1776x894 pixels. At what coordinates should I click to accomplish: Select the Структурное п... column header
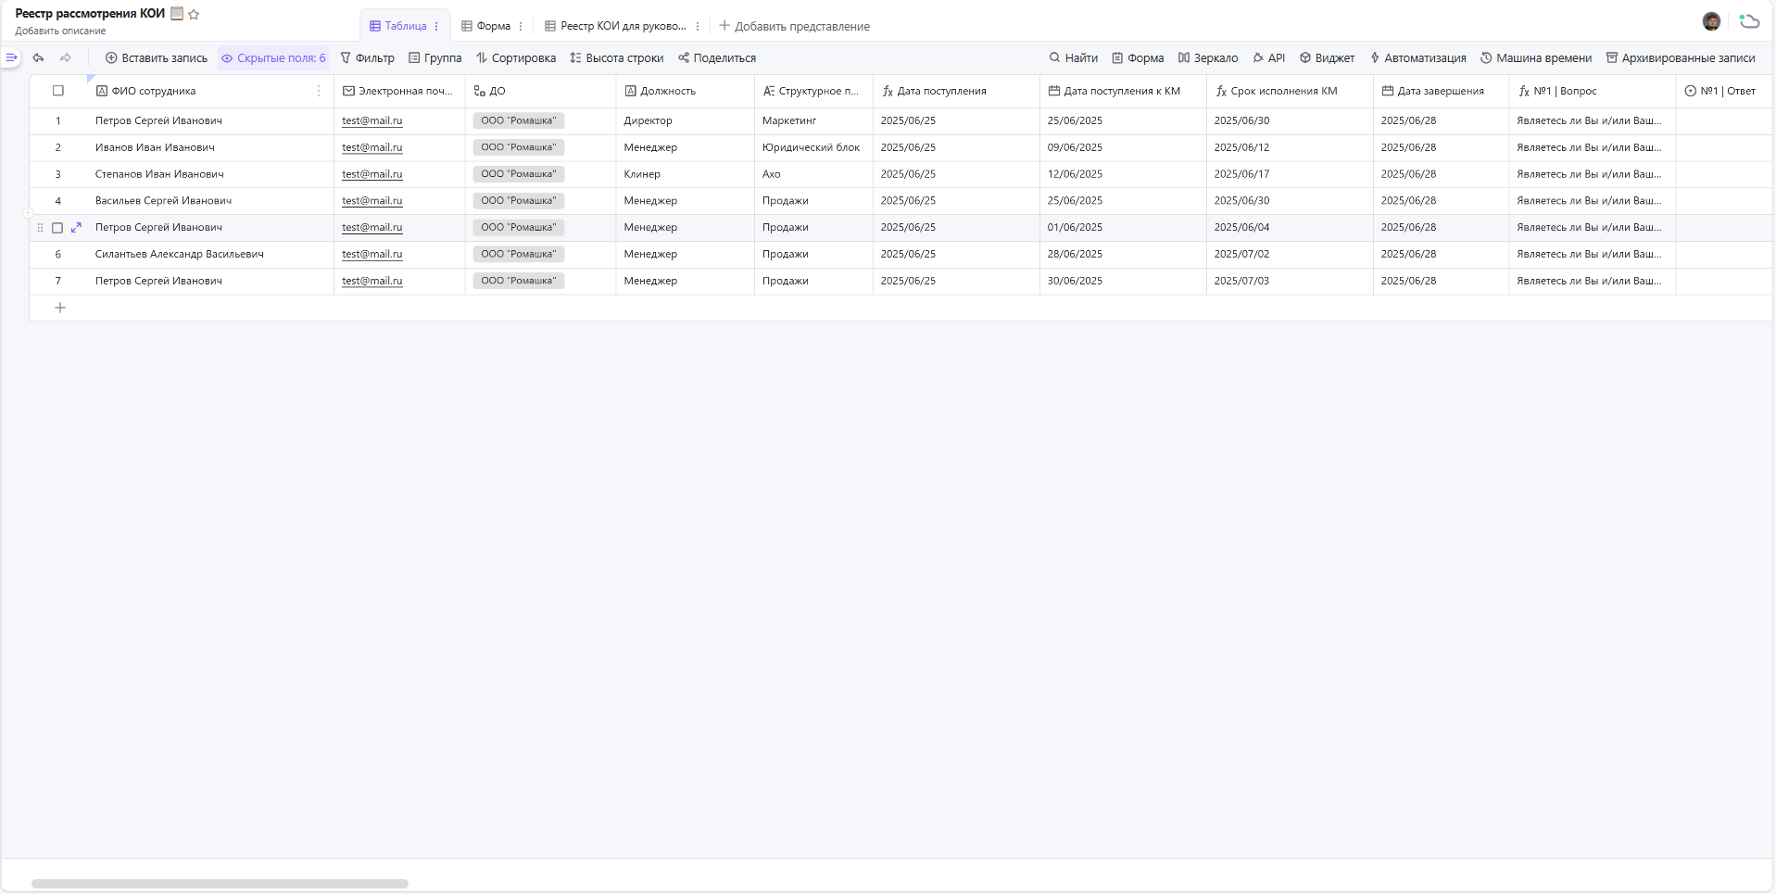pos(813,91)
